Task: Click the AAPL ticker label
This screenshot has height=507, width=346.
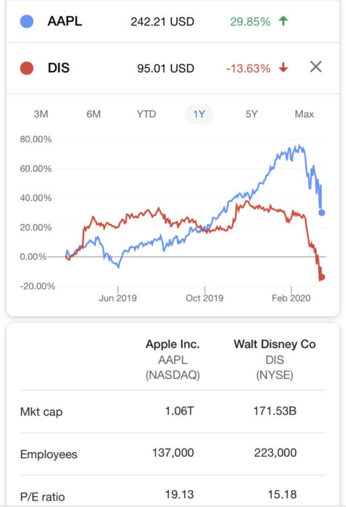Action: 65,22
